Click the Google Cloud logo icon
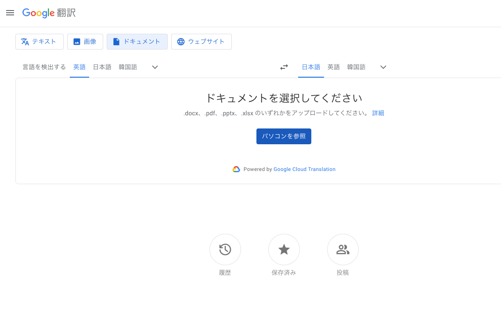Image resolution: width=501 pixels, height=317 pixels. click(236, 169)
